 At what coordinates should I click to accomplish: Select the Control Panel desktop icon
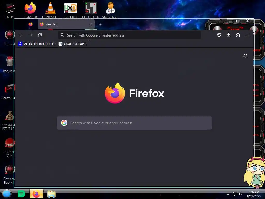click(x=9, y=91)
